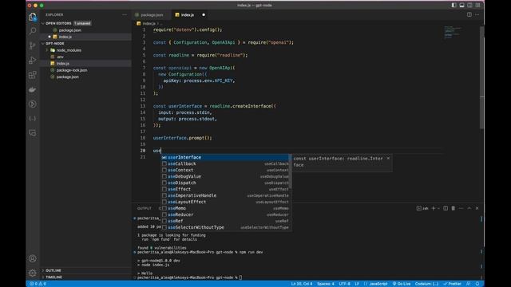This screenshot has width=511, height=287.
Task: Collapse the GPT-NODE folder section
Action: pos(55,43)
